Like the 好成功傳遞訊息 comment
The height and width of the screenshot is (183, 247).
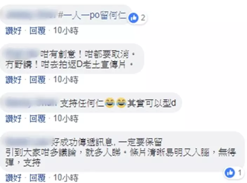pos(13,178)
